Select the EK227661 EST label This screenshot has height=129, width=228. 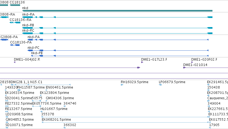(x=218, y=109)
